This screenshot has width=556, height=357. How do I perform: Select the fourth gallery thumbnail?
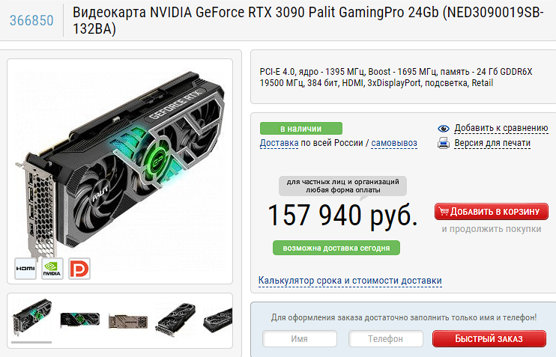[x=175, y=319]
